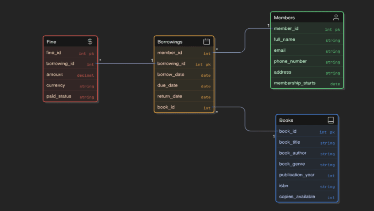Click the calendar icon on Borrowings table

point(207,42)
